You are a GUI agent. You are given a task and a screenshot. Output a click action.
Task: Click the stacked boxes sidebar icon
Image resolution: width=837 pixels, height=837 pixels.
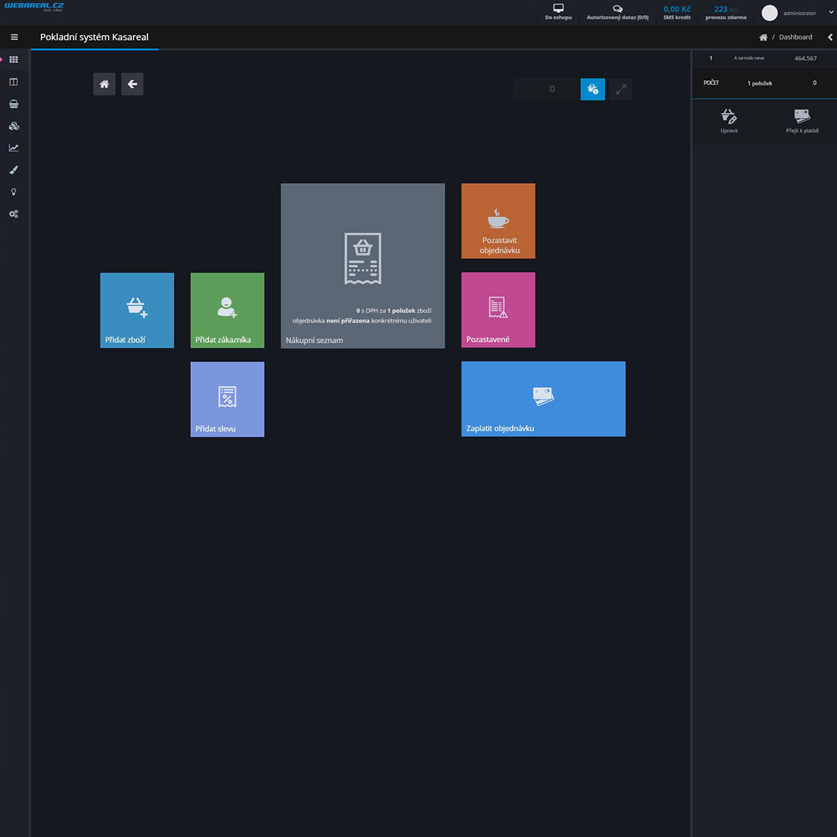click(x=14, y=126)
